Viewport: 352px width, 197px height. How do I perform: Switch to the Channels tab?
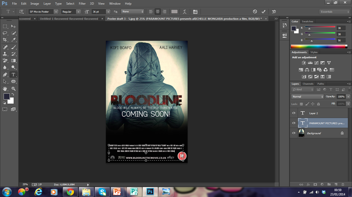(308, 84)
